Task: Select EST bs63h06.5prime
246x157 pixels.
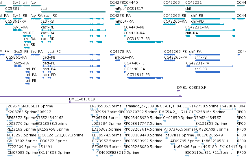Action: click(175, 149)
